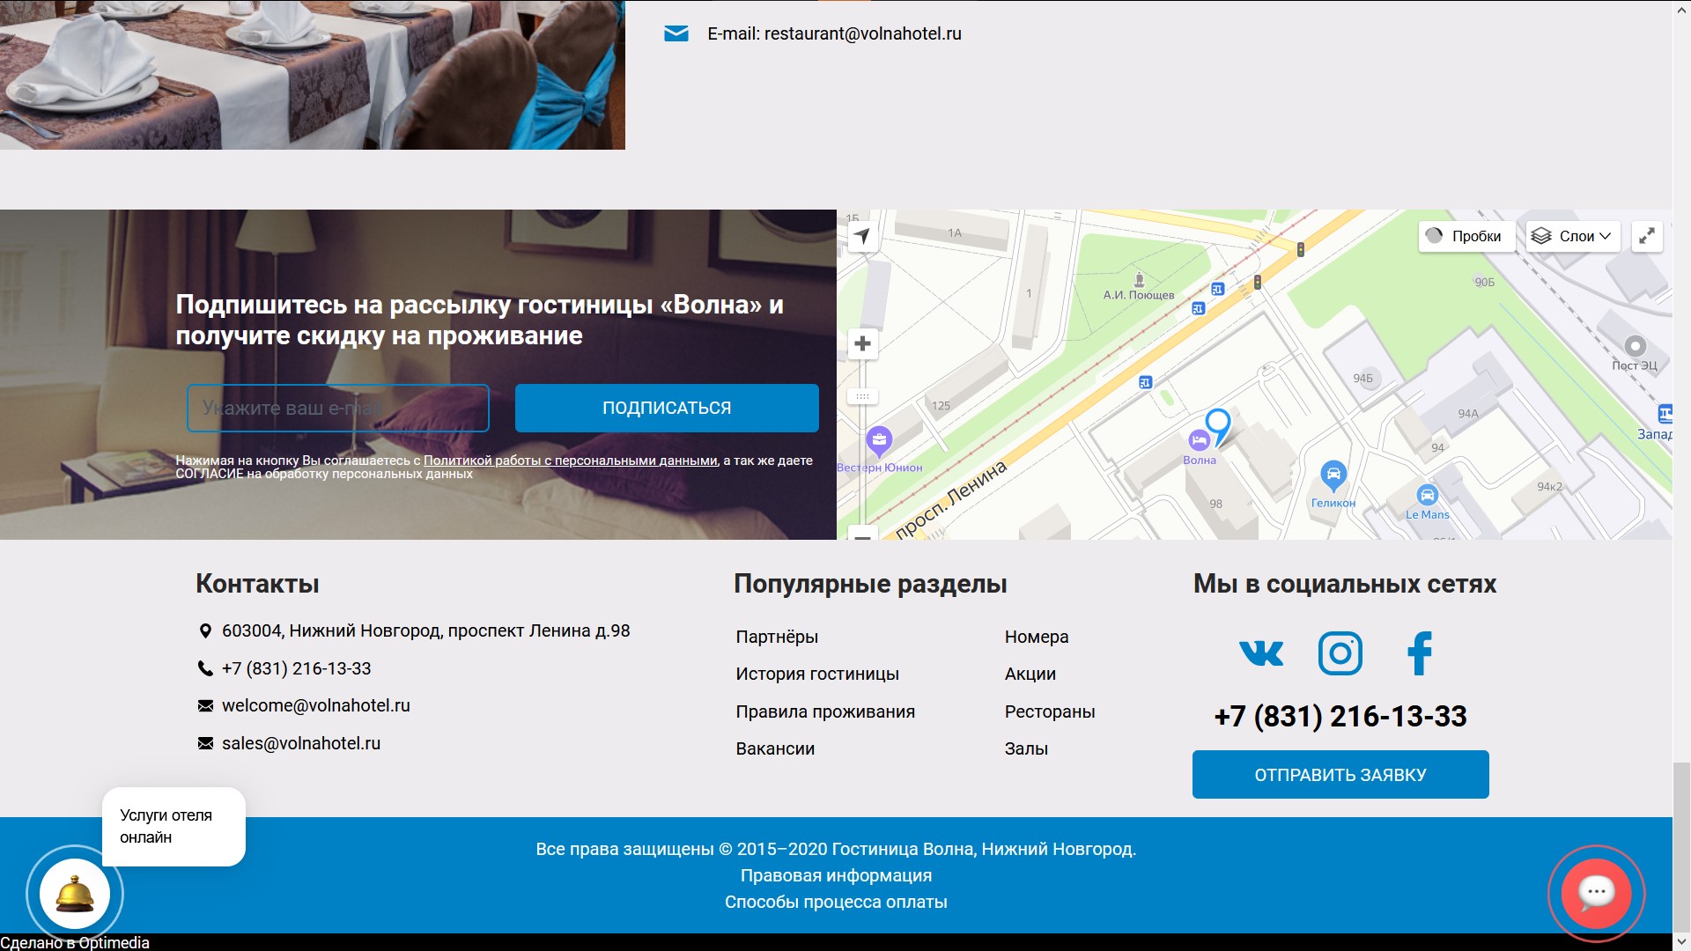Open the Слои layers dropdown

(x=1573, y=236)
